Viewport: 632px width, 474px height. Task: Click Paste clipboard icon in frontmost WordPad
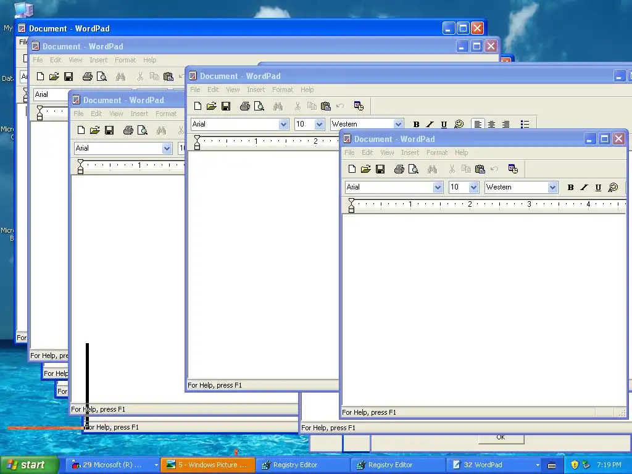pyautogui.click(x=480, y=169)
